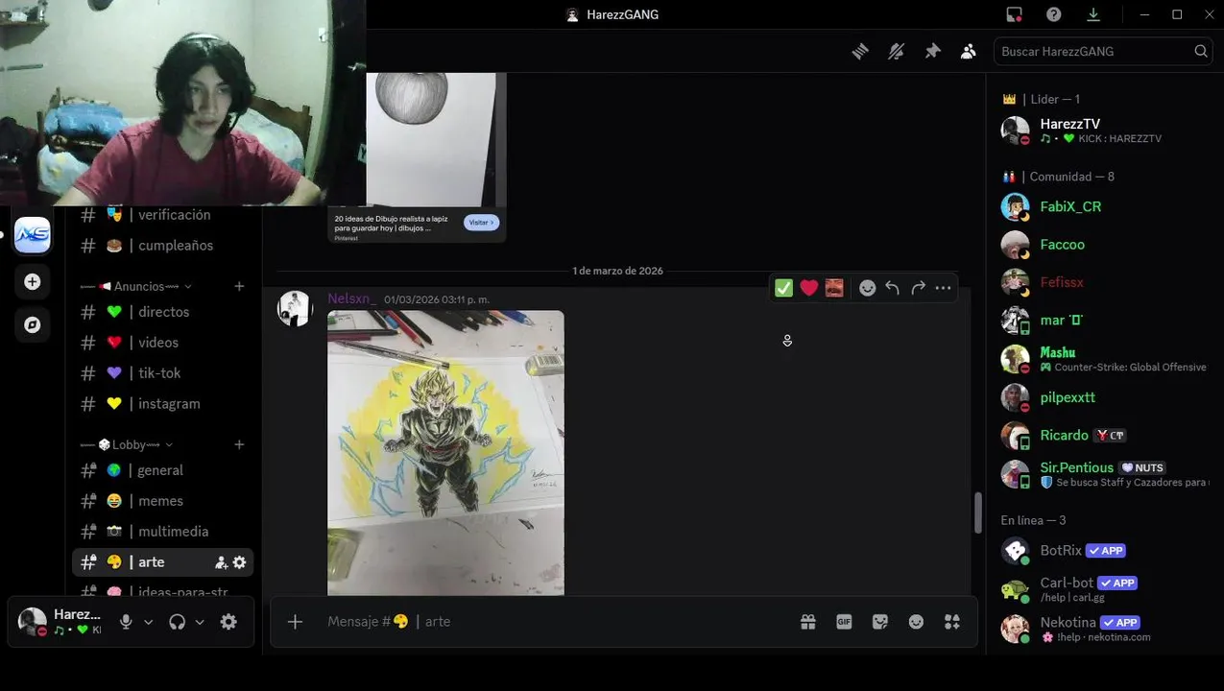Open the Carl-bot app profile
The height and width of the screenshot is (691, 1224).
tap(1103, 589)
